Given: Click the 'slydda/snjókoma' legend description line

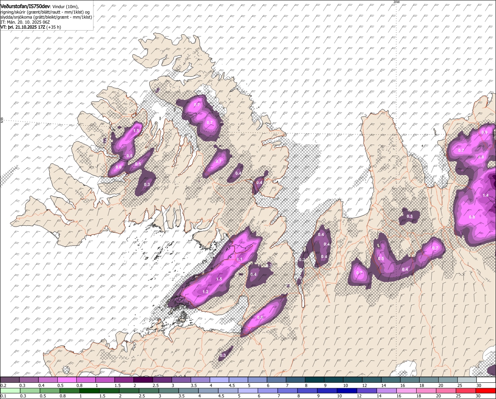Looking at the screenshot, I should pyautogui.click(x=46, y=17).
